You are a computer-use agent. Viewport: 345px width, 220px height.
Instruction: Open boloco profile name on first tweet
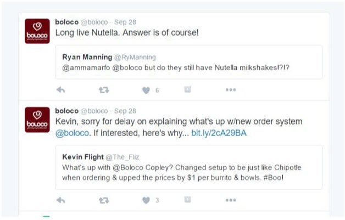(67, 22)
